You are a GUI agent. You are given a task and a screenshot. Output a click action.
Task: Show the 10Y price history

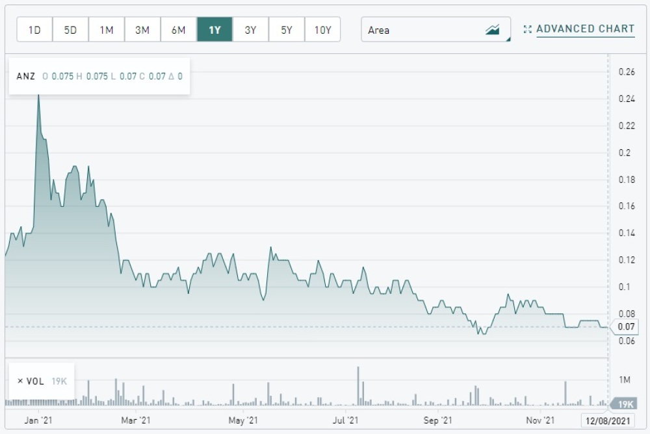point(322,29)
